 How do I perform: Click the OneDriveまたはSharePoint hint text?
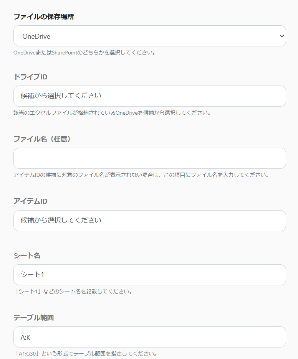84,53
